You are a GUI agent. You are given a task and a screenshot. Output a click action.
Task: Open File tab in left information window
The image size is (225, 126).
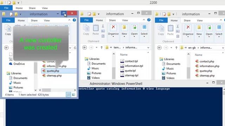pyautogui.click(x=8, y=20)
